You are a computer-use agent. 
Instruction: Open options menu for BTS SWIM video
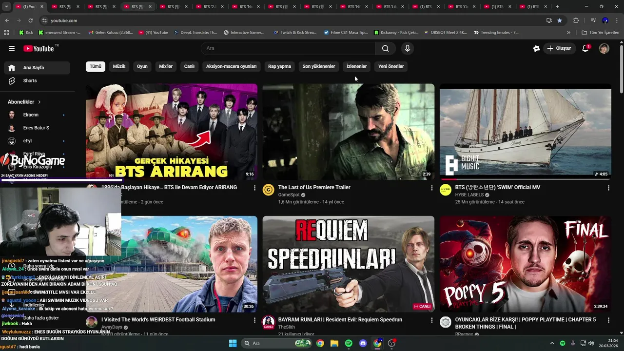point(608,188)
